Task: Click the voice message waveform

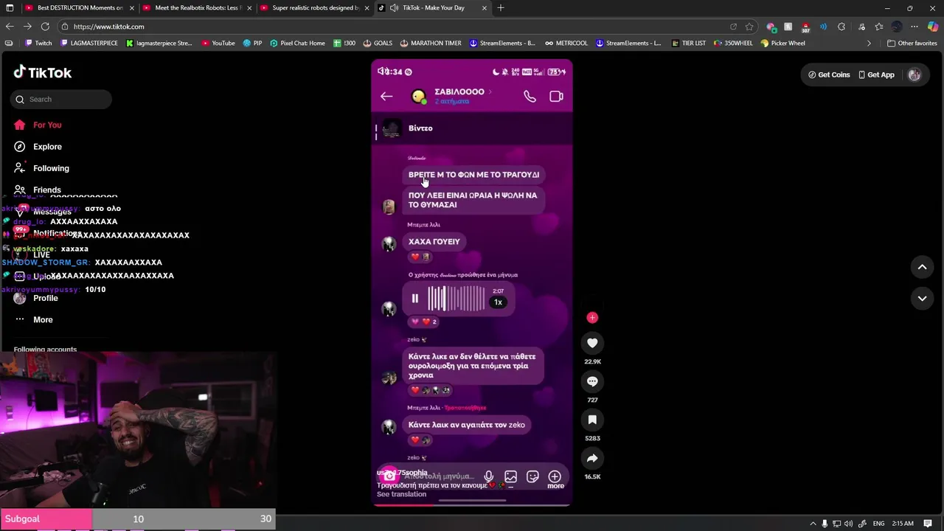Action: point(457,299)
